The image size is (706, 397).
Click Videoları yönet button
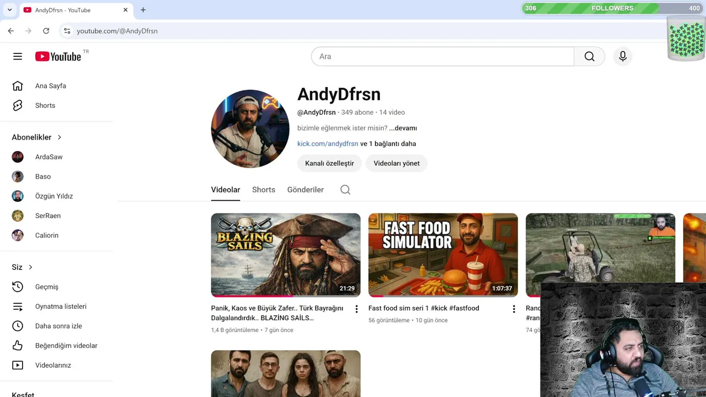(397, 163)
